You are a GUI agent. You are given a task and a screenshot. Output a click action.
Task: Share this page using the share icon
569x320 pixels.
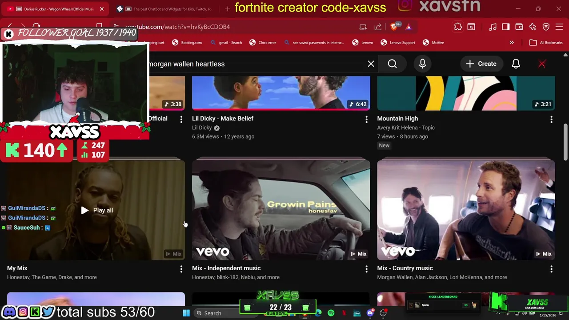pos(378,27)
